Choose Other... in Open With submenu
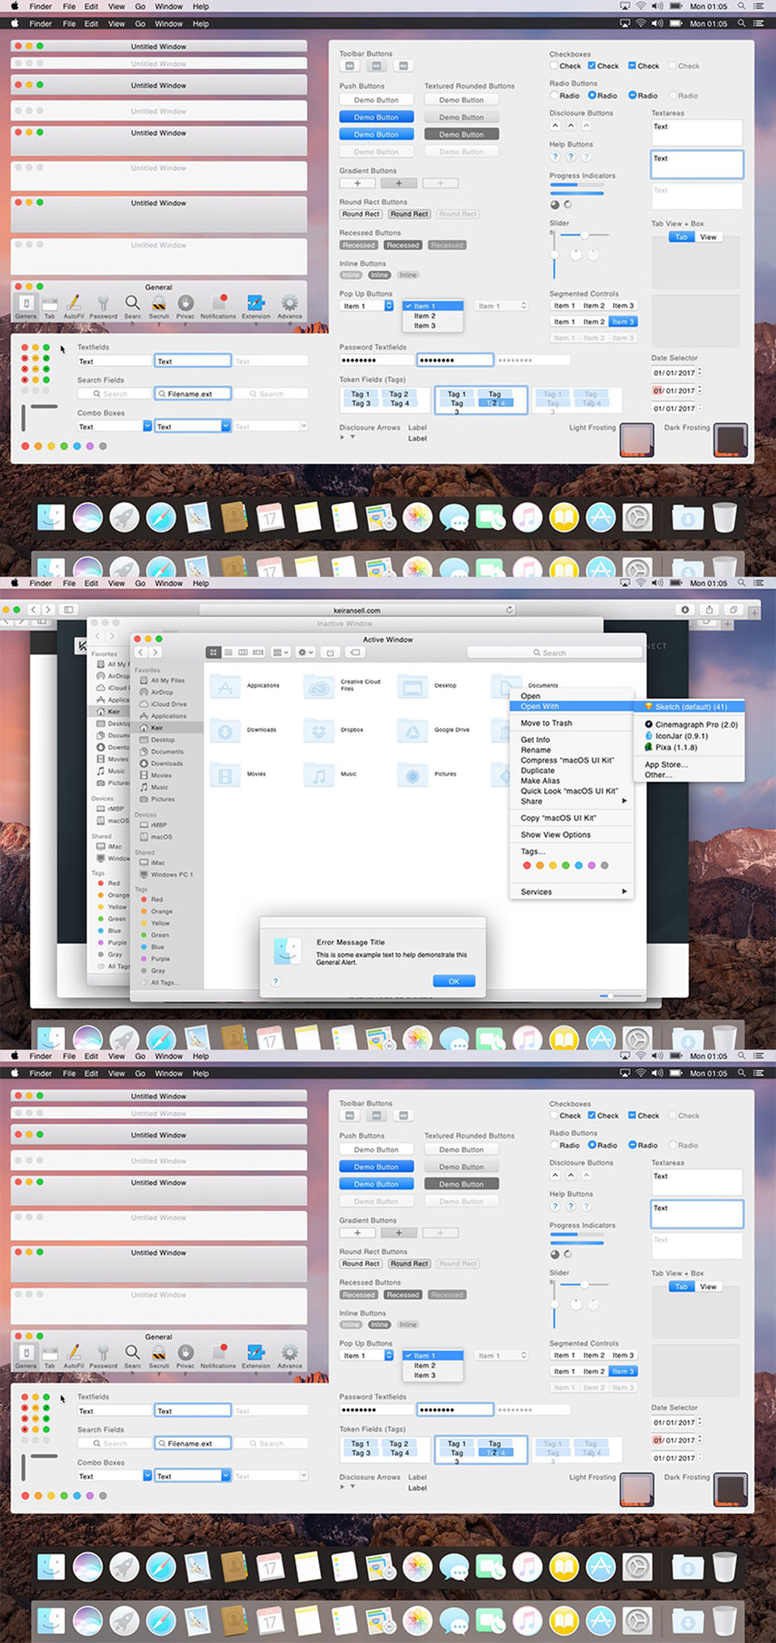 pyautogui.click(x=690, y=775)
